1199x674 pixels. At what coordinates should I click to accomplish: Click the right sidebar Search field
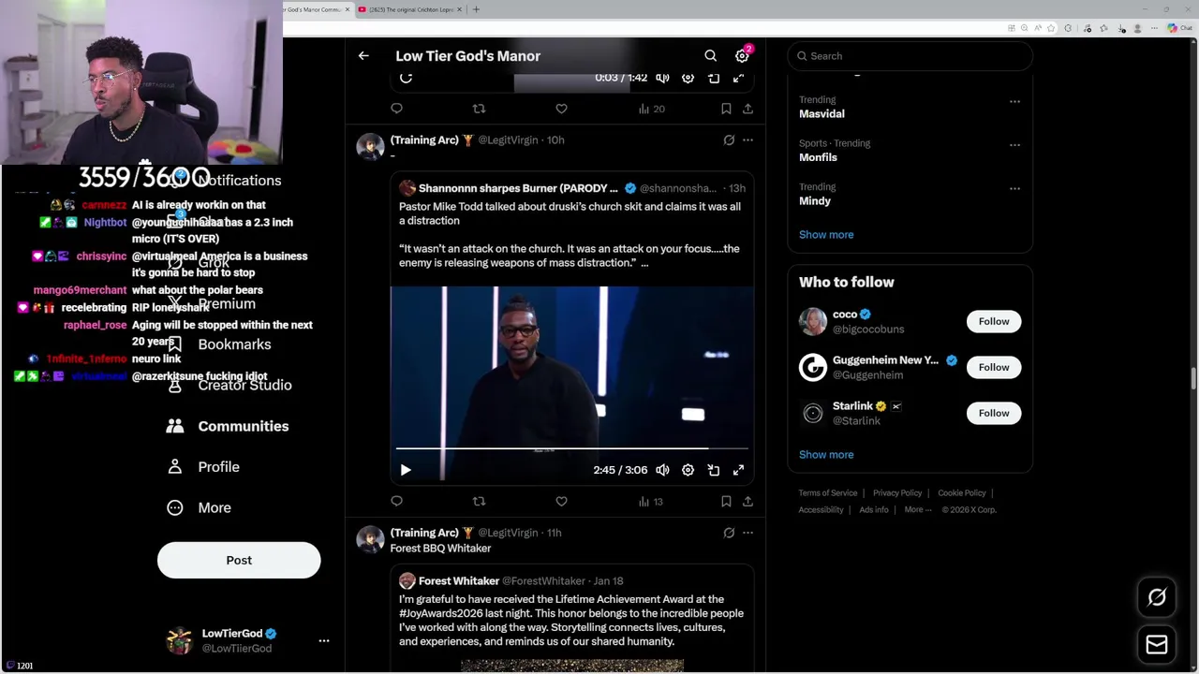pyautogui.click(x=910, y=56)
